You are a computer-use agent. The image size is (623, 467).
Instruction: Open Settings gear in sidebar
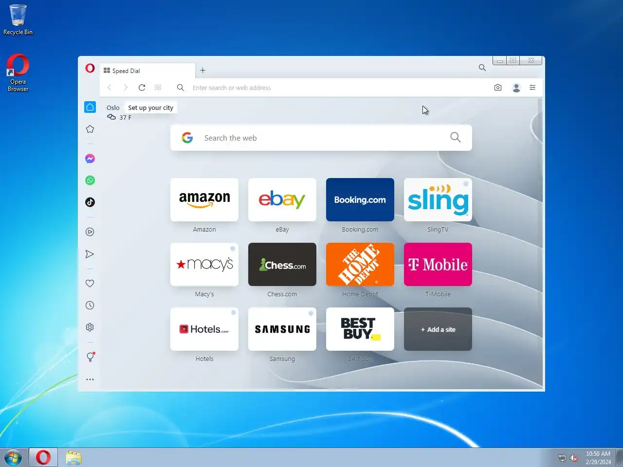pos(90,327)
